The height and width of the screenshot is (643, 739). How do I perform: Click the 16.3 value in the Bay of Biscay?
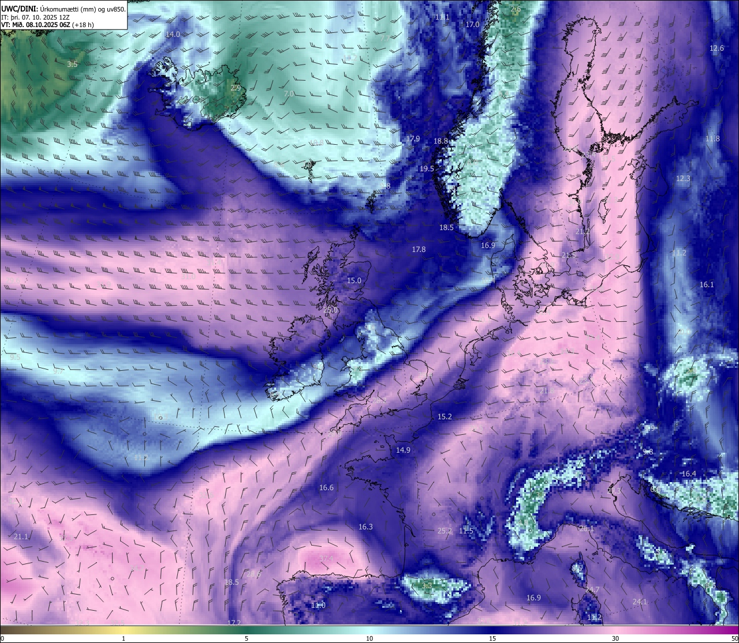click(365, 527)
